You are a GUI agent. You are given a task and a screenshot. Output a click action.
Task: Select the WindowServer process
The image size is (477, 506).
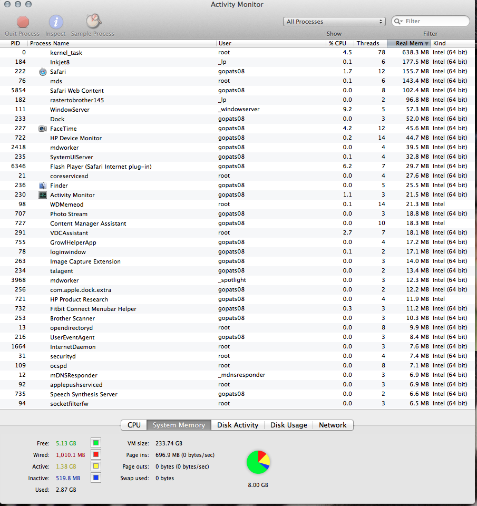coord(237,110)
